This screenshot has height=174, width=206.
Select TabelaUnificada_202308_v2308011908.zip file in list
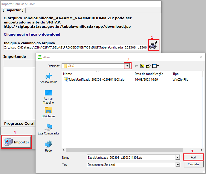tap(96, 80)
